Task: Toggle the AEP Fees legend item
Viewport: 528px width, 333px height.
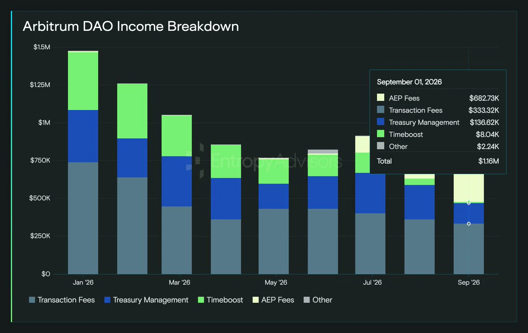Action: point(273,300)
